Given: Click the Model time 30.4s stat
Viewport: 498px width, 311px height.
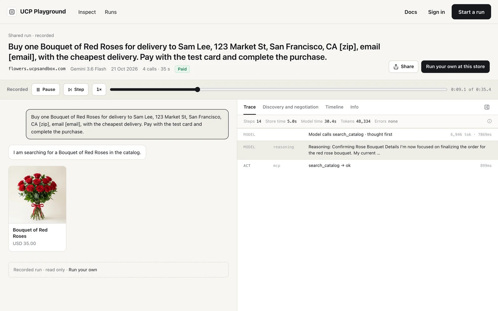Looking at the screenshot, I should 318,121.
